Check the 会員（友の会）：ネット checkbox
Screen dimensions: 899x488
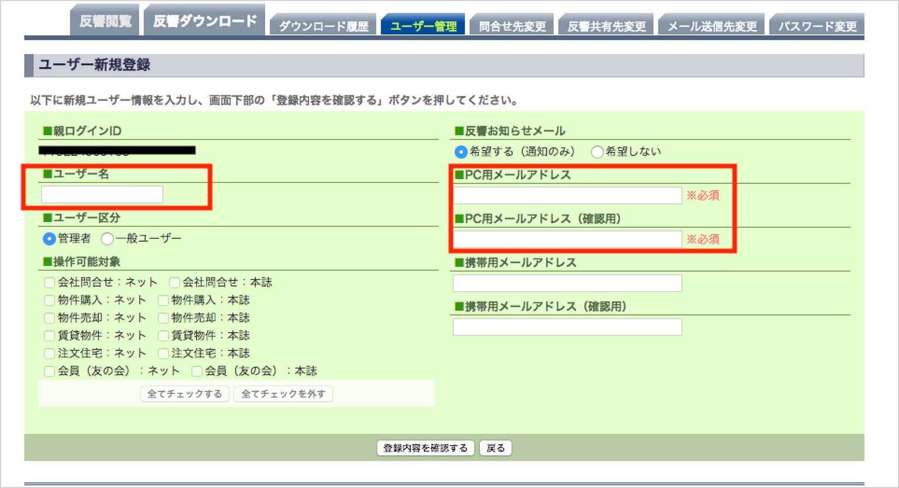[50, 372]
